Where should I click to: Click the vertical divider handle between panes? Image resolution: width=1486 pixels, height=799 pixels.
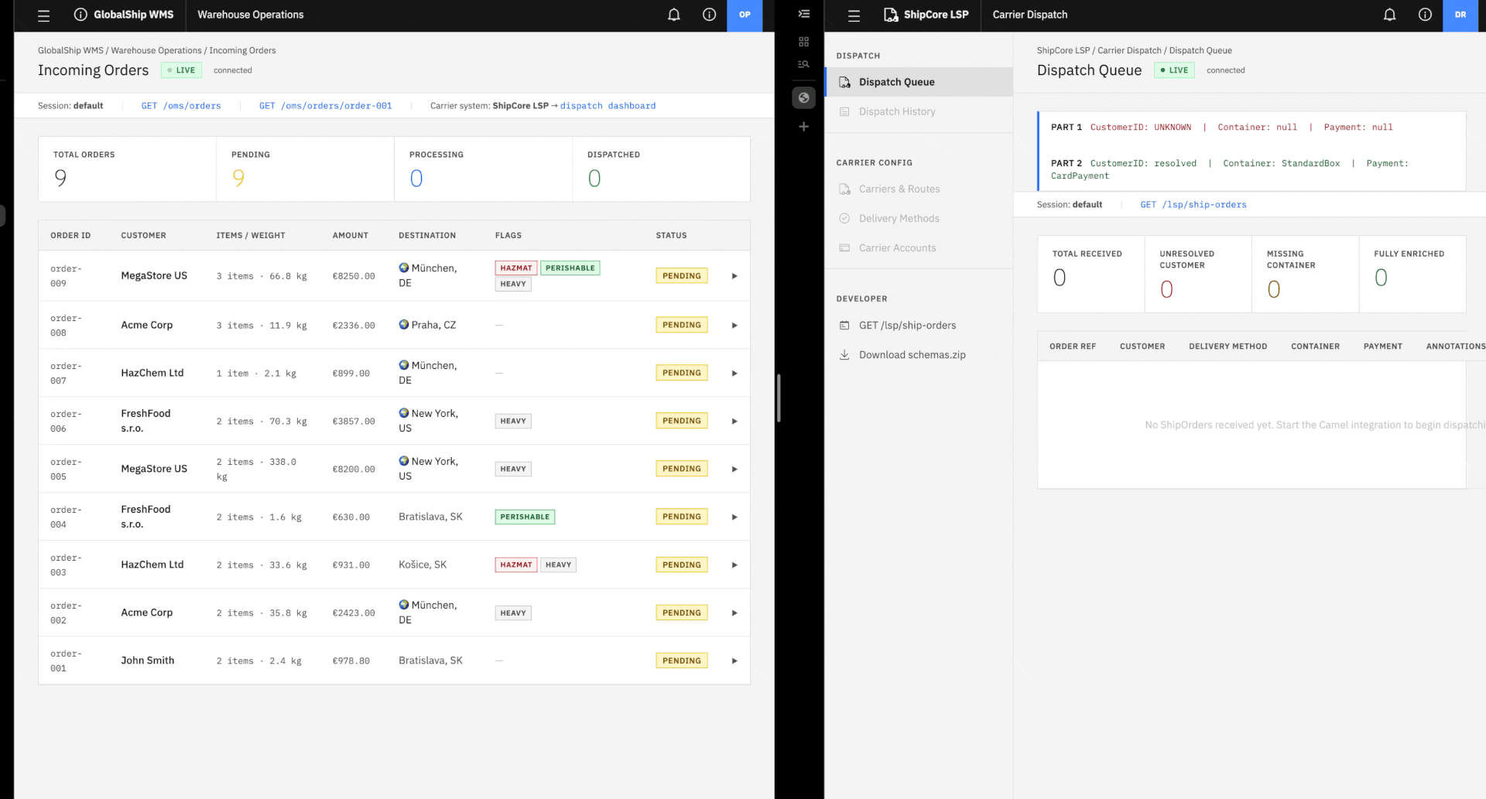click(779, 398)
